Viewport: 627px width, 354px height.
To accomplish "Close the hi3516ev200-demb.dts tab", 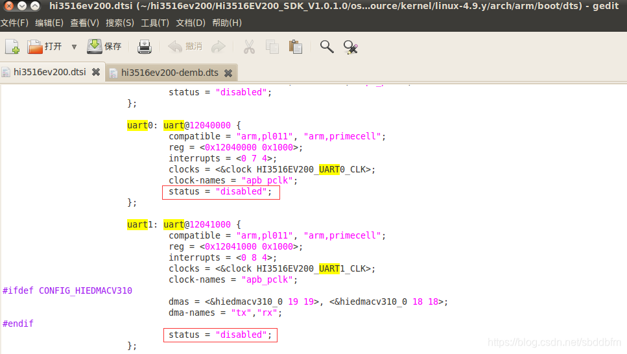I will point(228,73).
